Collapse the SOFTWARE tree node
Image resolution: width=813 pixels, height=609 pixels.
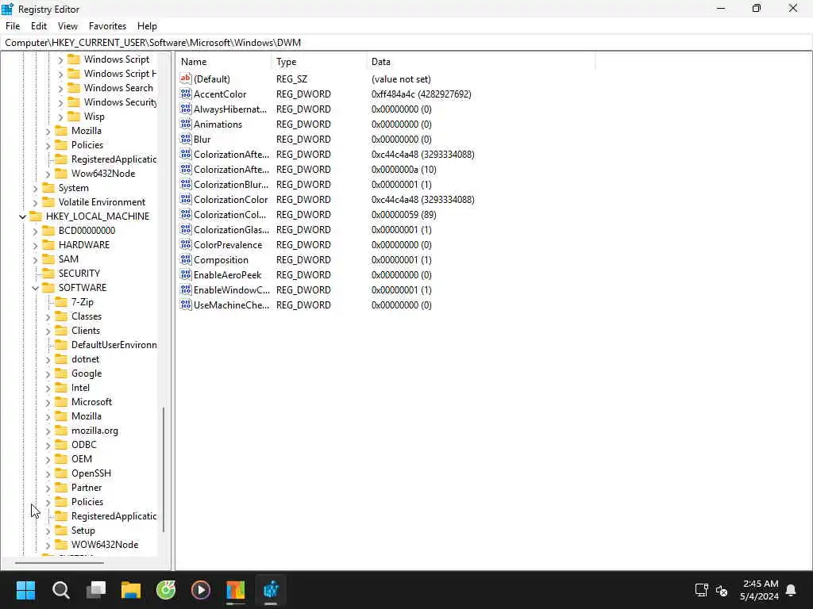tap(35, 288)
